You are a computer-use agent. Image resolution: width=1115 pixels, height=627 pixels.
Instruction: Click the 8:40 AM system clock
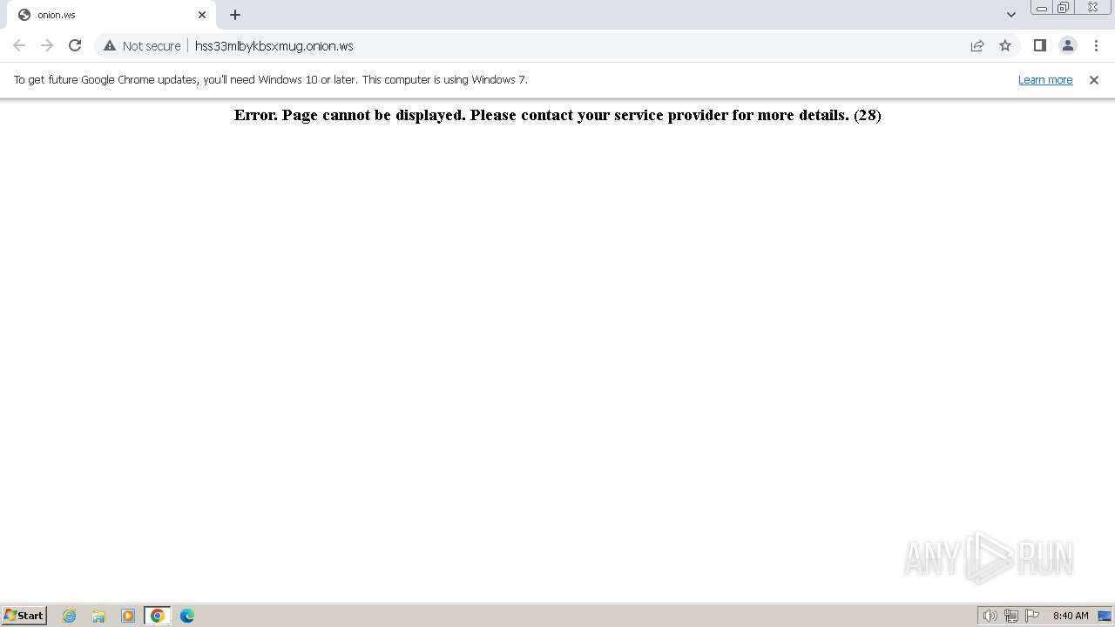point(1071,616)
